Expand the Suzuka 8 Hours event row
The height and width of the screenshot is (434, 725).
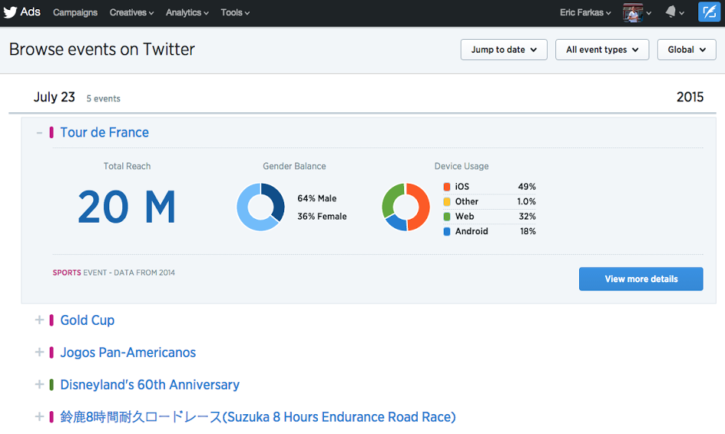click(40, 416)
